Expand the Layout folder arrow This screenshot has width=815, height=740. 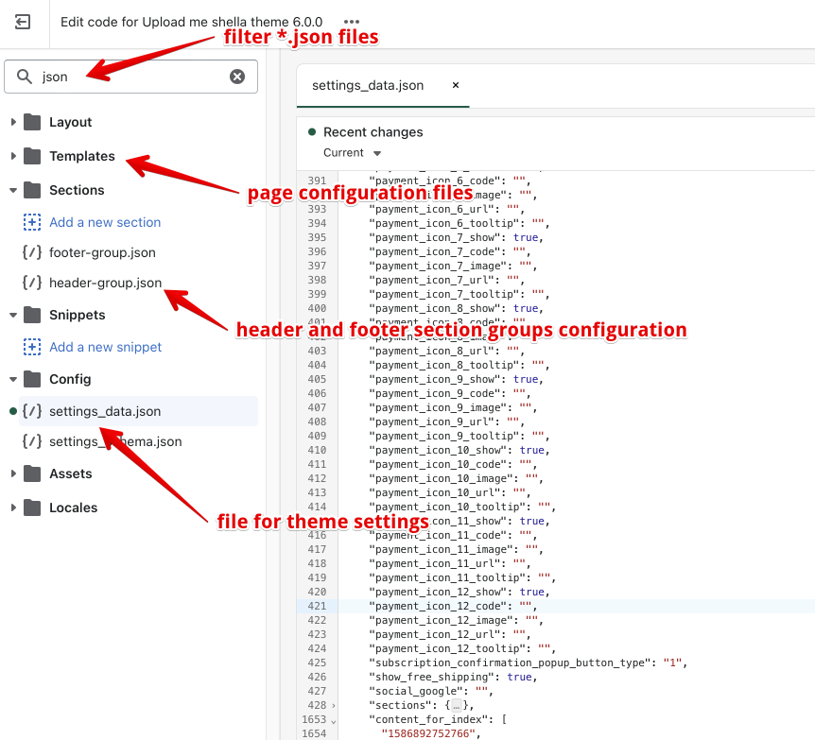point(13,122)
